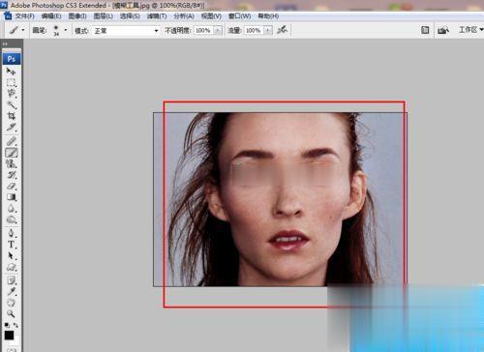Open the foreground black color swatch
This screenshot has height=352, width=484.
(x=9, y=336)
